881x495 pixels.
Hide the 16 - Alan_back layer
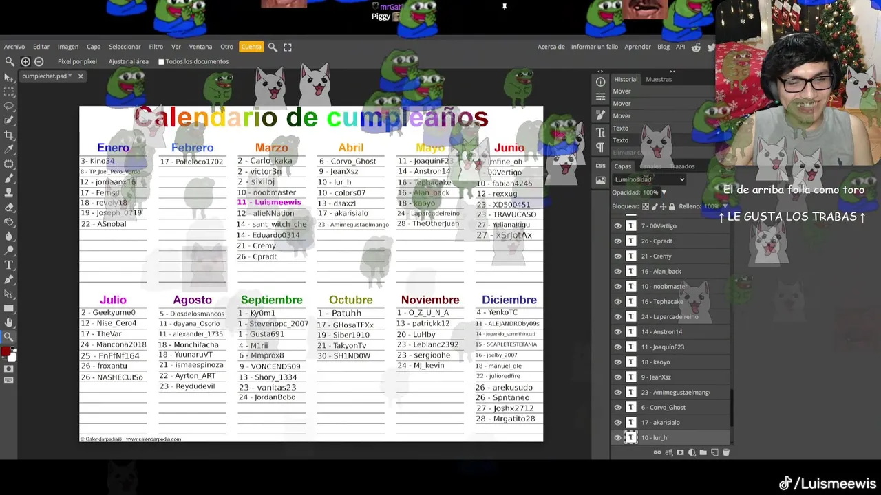tap(617, 271)
